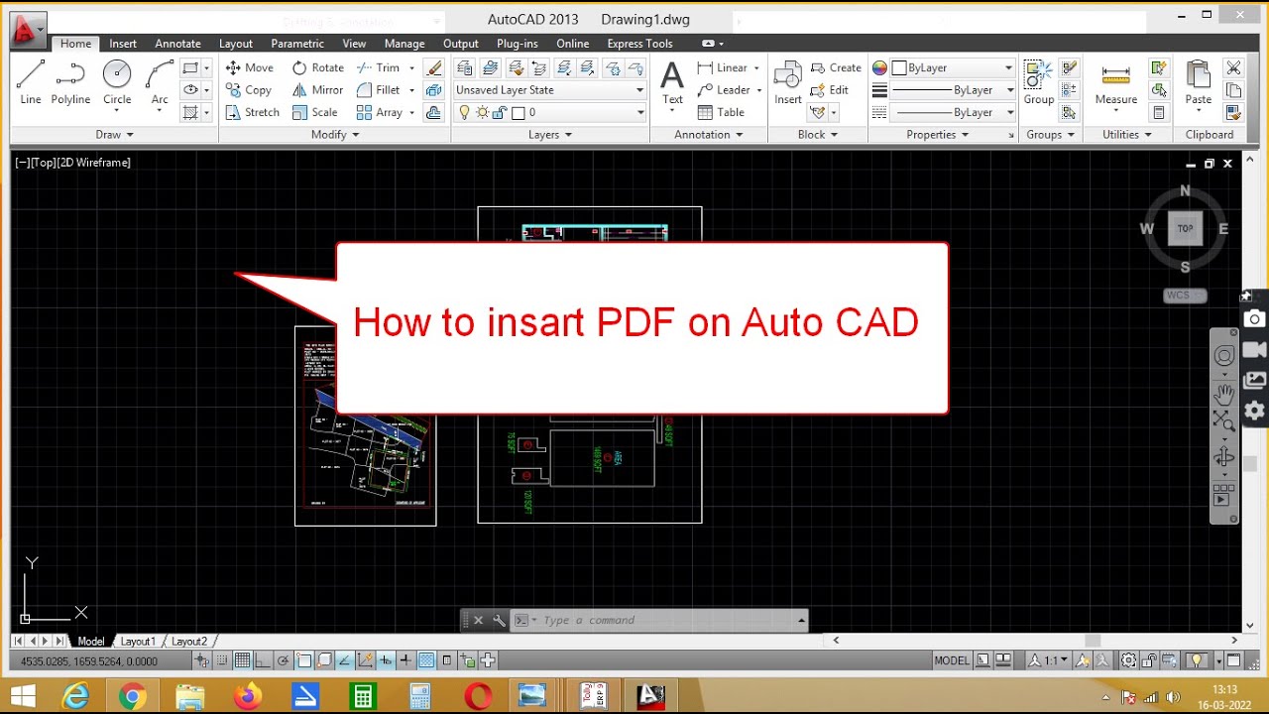
Task: Insert a Table from Annotation panel
Action: click(721, 112)
